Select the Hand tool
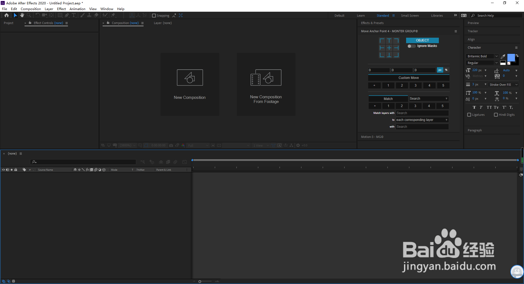This screenshot has height=284, width=524. click(22, 15)
